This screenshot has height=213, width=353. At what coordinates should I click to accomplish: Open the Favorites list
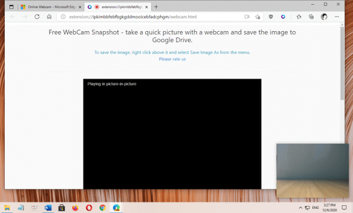(x=299, y=16)
